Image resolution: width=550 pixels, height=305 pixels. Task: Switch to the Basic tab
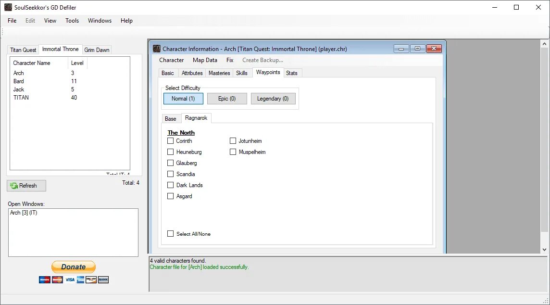[x=168, y=73]
